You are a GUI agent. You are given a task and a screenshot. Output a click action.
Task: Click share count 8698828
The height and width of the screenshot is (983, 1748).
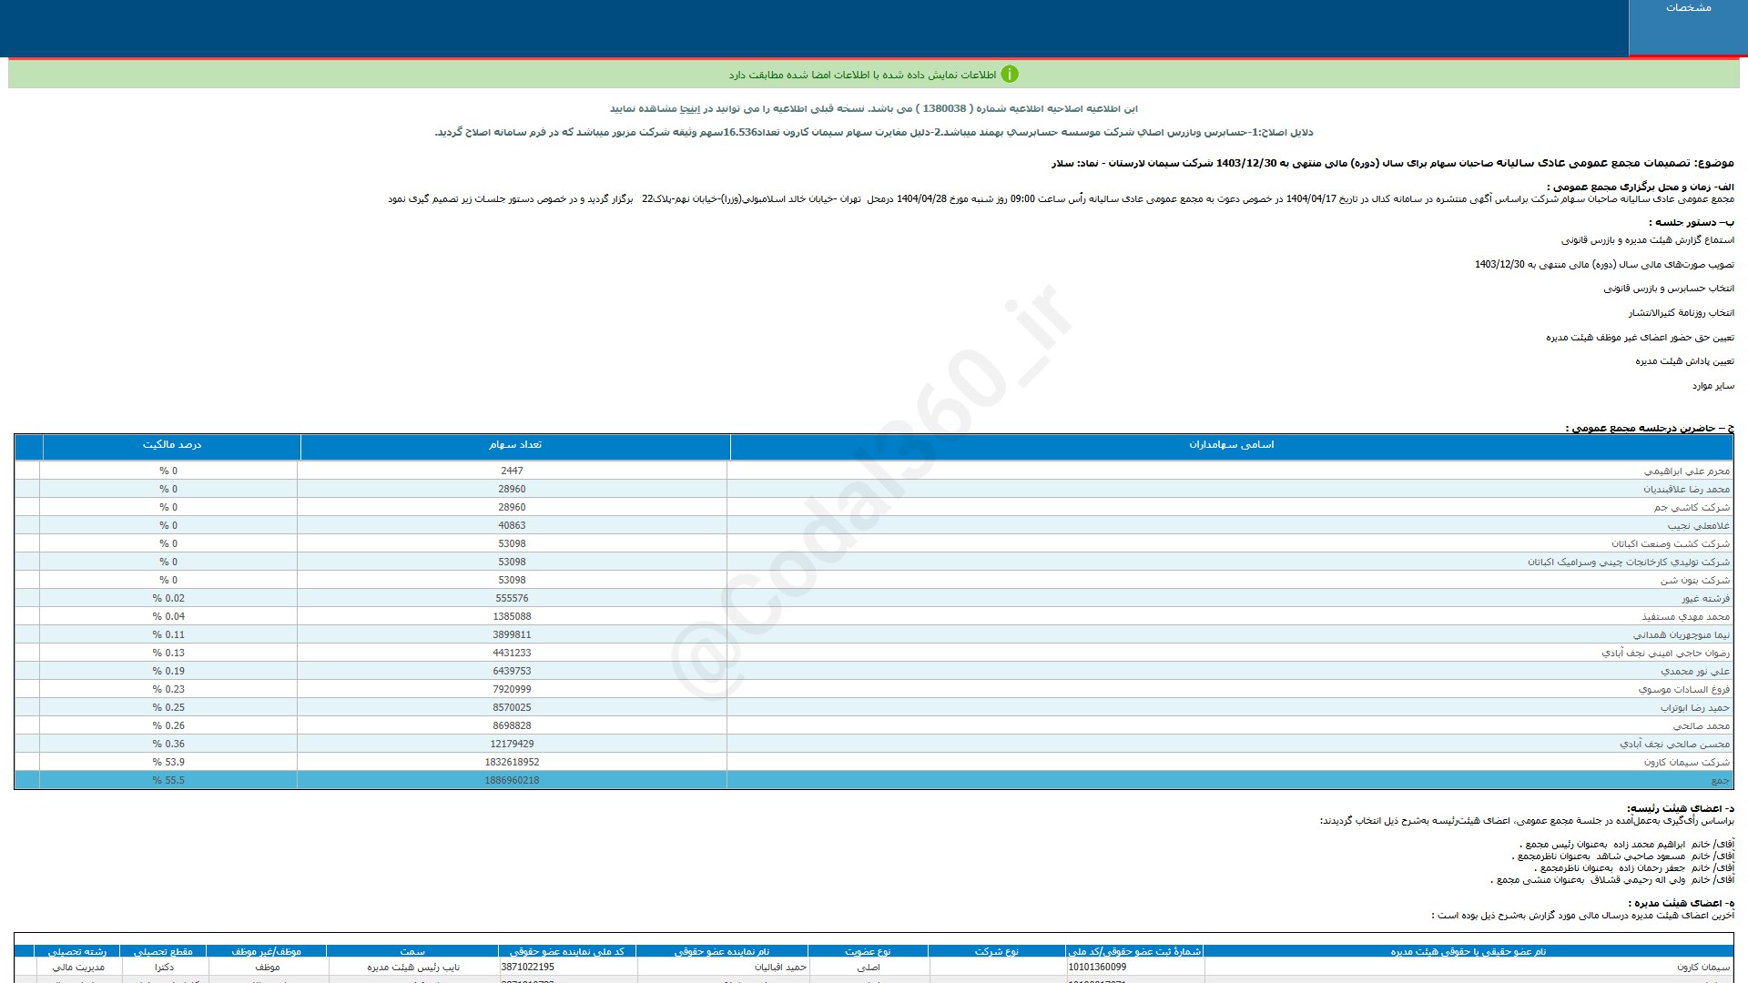tap(512, 725)
